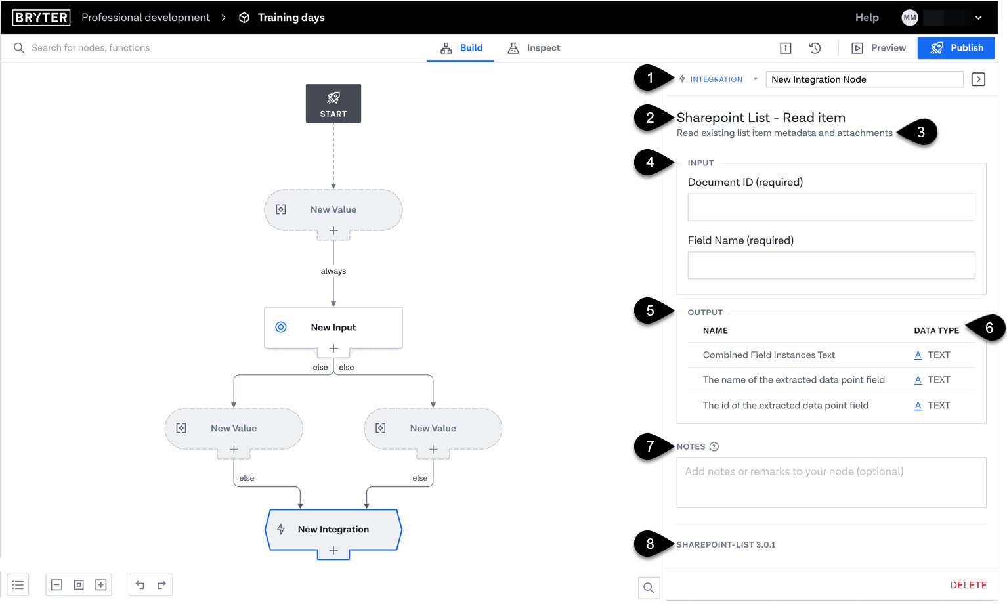The width and height of the screenshot is (1007, 604).
Task: Open the Notes help tooltip icon
Action: (714, 447)
